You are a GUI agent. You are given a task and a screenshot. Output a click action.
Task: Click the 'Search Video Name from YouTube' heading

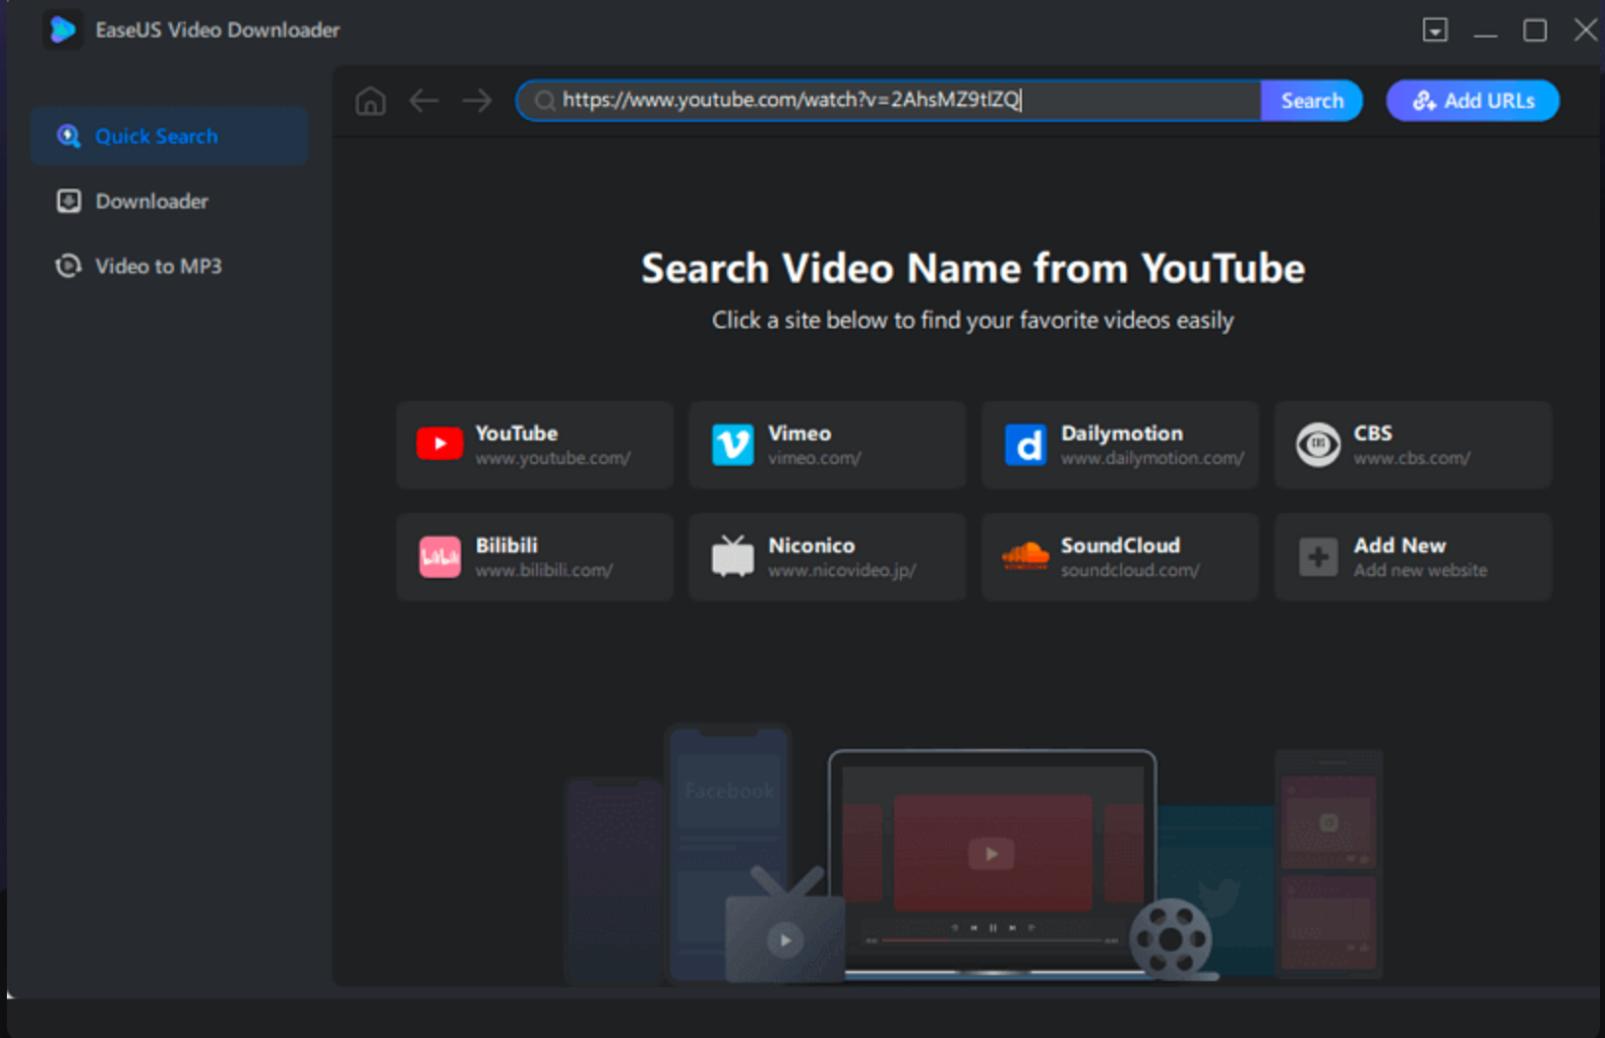click(973, 268)
